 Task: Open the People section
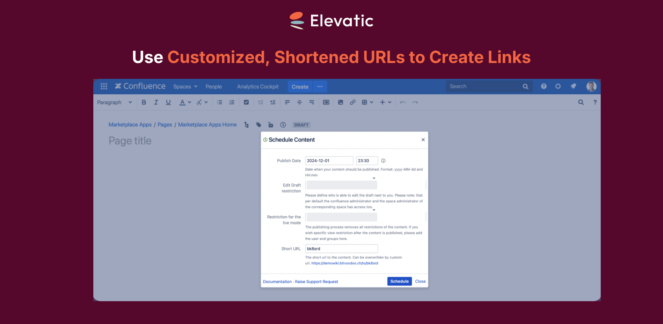(213, 86)
